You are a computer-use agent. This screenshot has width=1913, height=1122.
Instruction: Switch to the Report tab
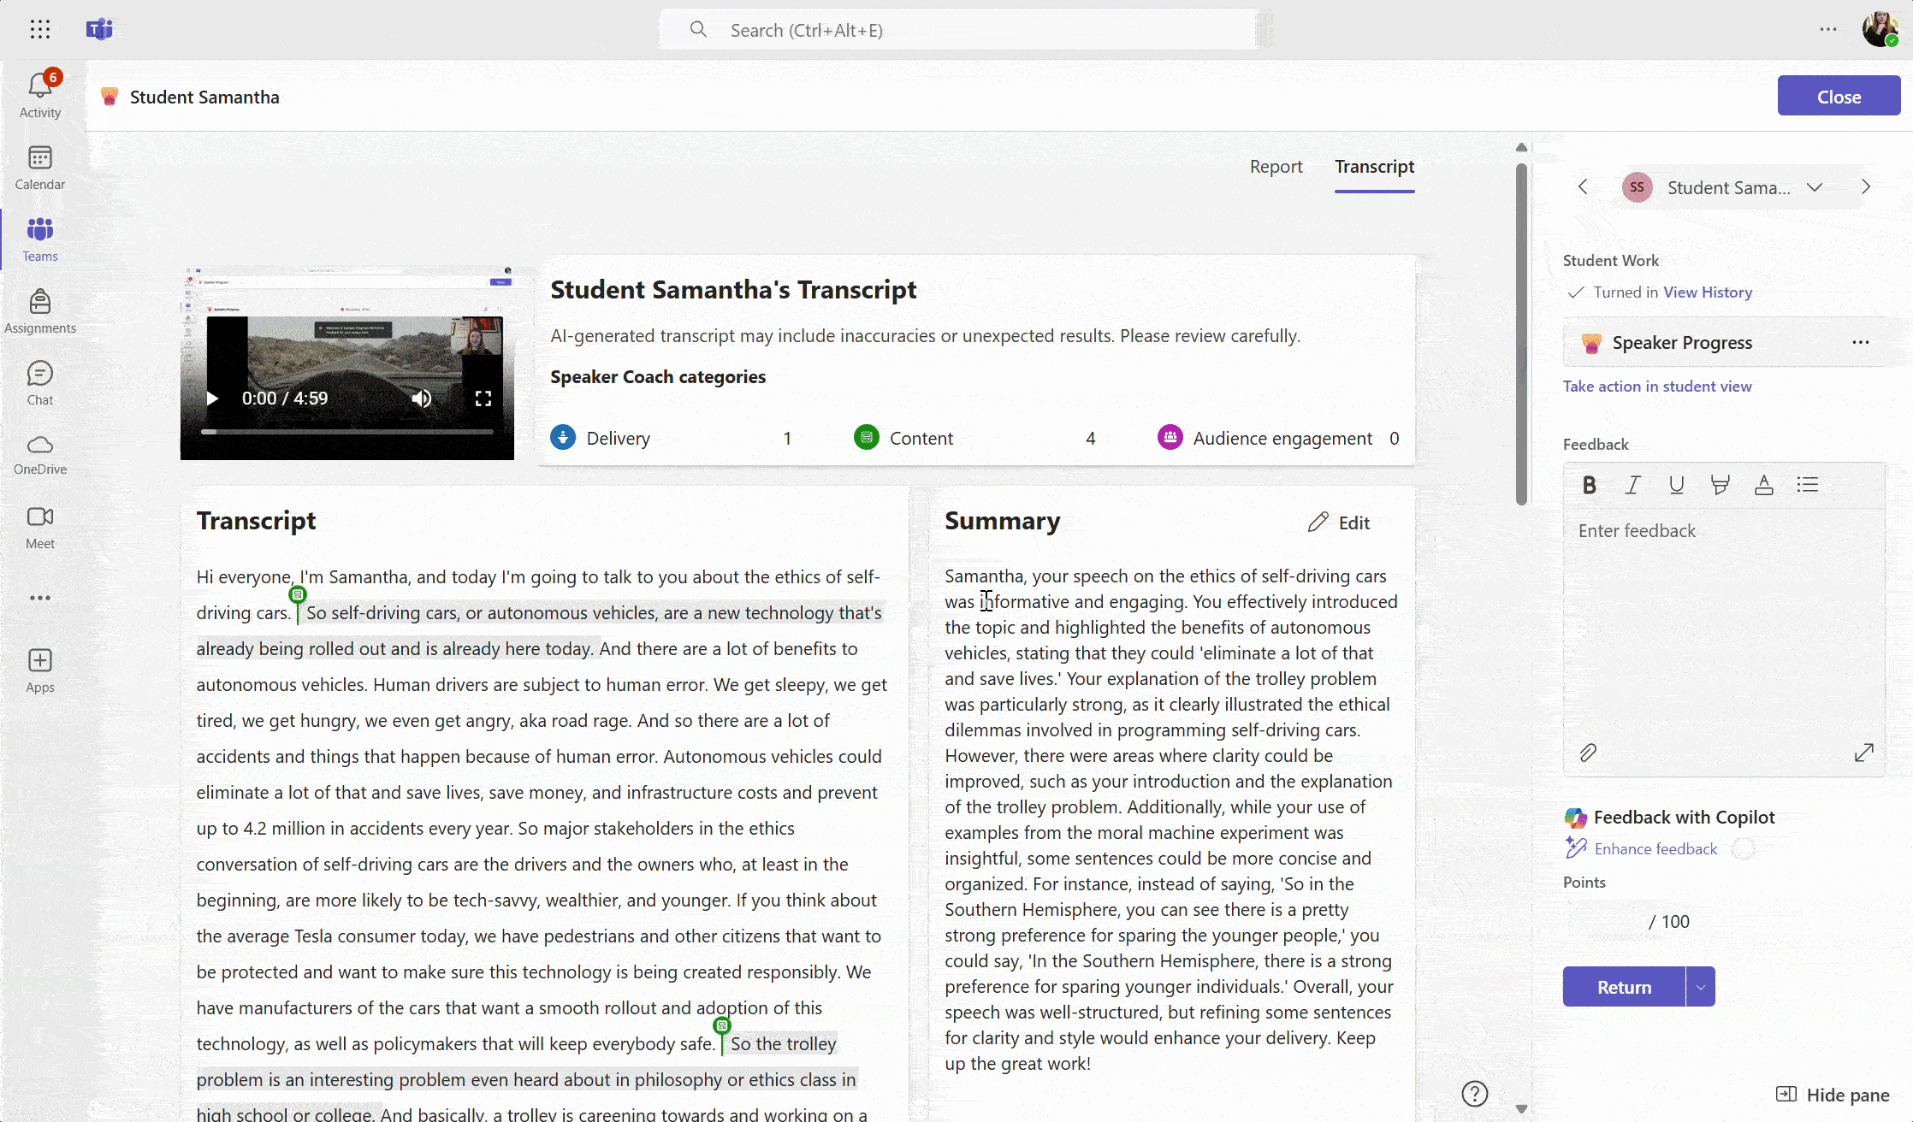click(x=1276, y=167)
